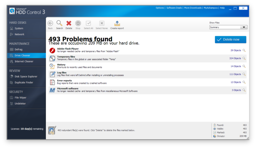Click the Select None toolbar icon
This screenshot has height=148, width=256.
point(102,23)
